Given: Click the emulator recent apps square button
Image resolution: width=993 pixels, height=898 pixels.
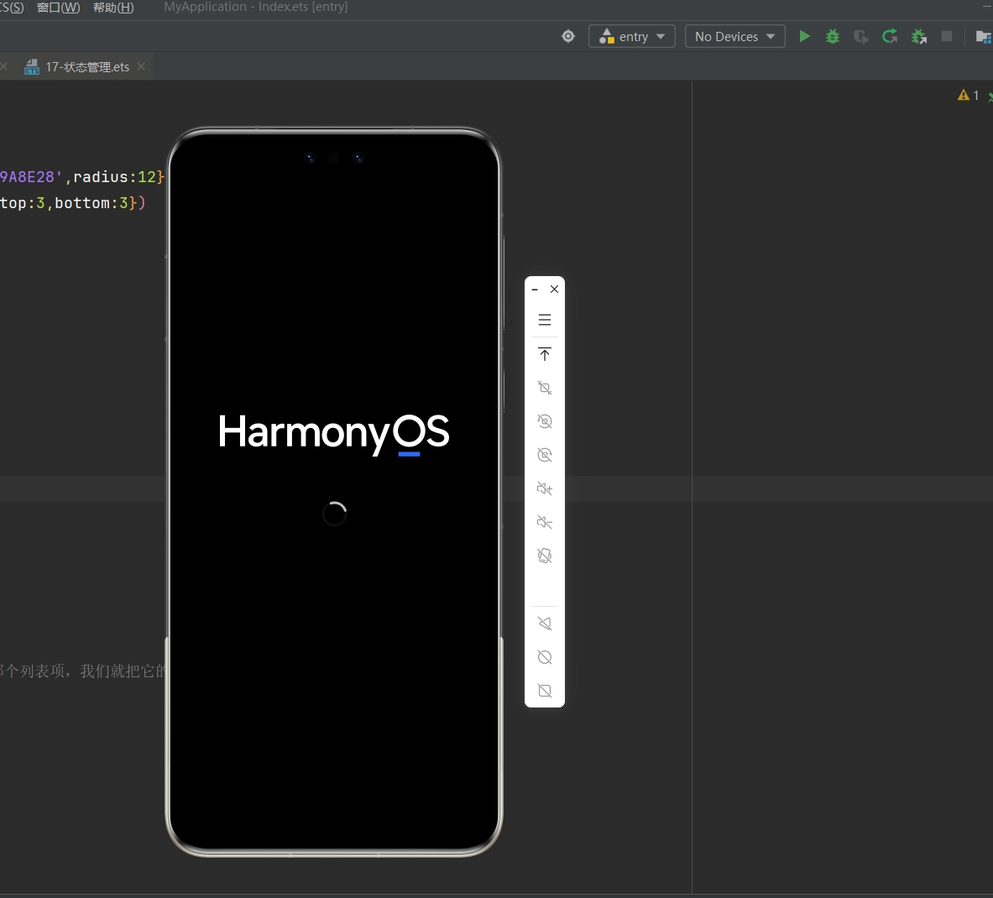Looking at the screenshot, I should tap(545, 691).
